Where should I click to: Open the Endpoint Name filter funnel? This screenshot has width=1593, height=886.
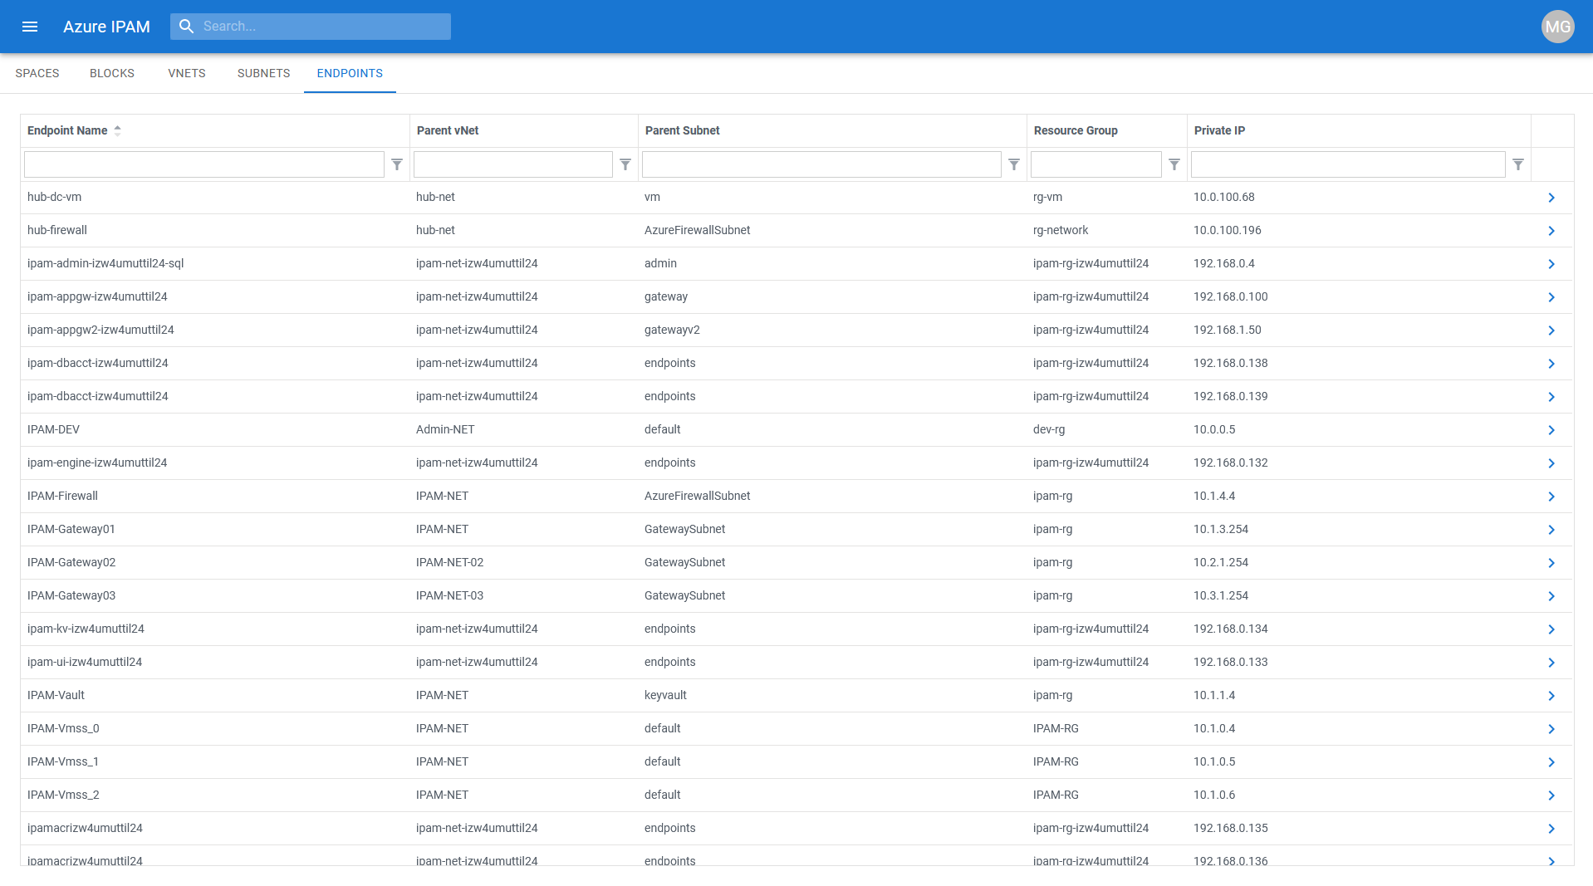click(397, 164)
